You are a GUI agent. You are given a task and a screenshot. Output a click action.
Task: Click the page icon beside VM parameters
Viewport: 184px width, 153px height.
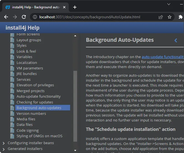click(12, 68)
